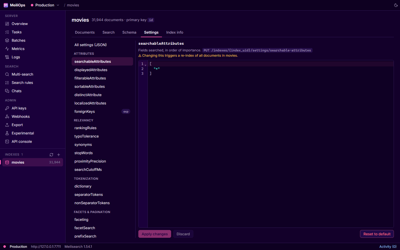Click the Tasks list icon
Image resolution: width=400 pixels, height=250 pixels.
pos(7,32)
